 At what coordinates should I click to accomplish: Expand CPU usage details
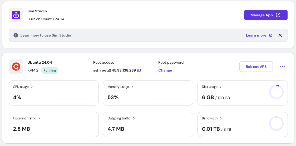[23, 87]
